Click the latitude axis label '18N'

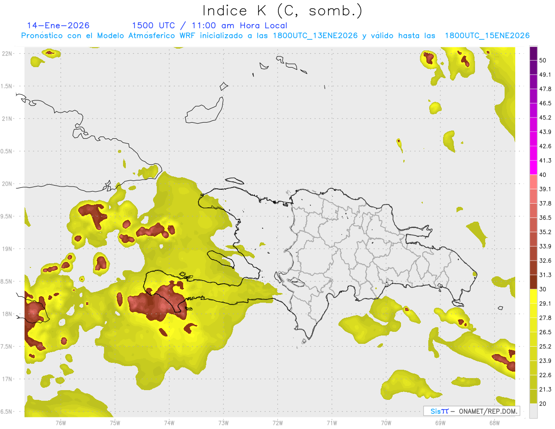(x=8, y=314)
